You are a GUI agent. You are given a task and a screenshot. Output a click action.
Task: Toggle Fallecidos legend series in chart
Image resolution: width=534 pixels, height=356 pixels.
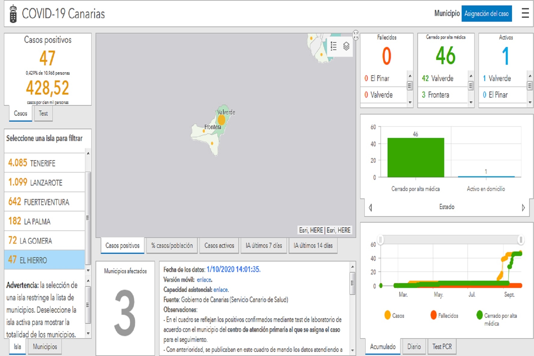444,315
